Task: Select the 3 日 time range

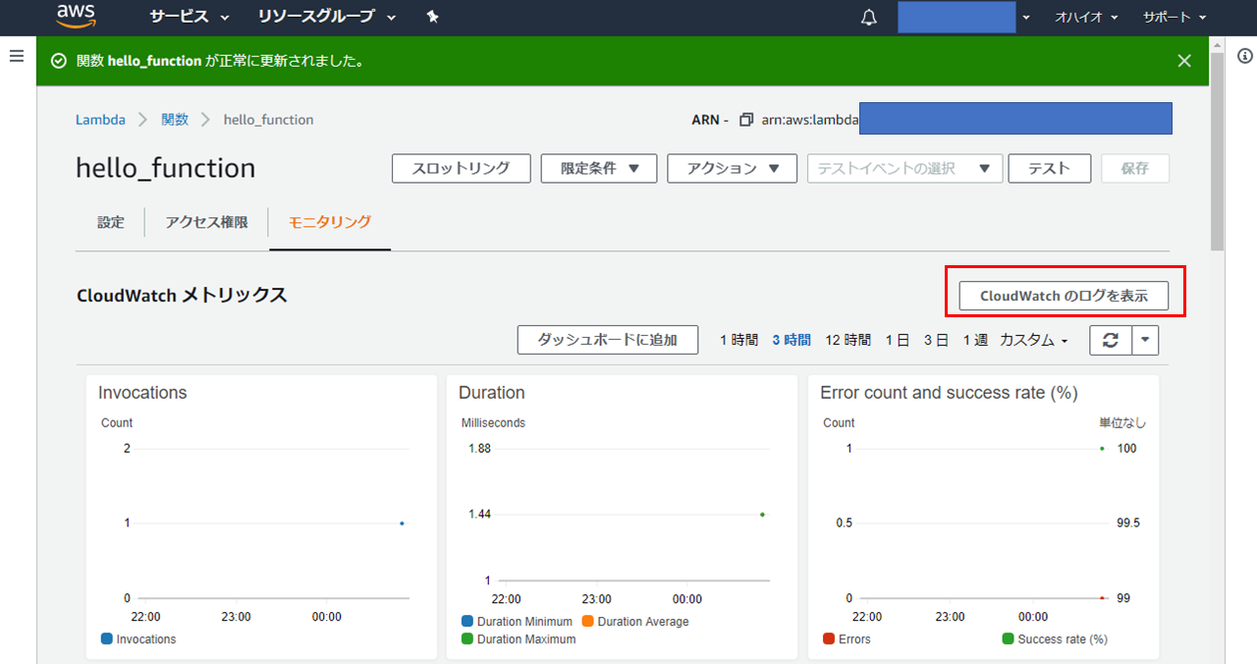Action: tap(936, 340)
